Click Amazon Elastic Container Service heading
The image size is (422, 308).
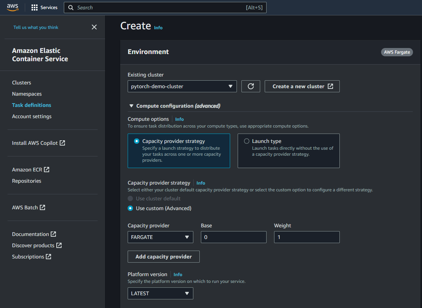point(40,55)
